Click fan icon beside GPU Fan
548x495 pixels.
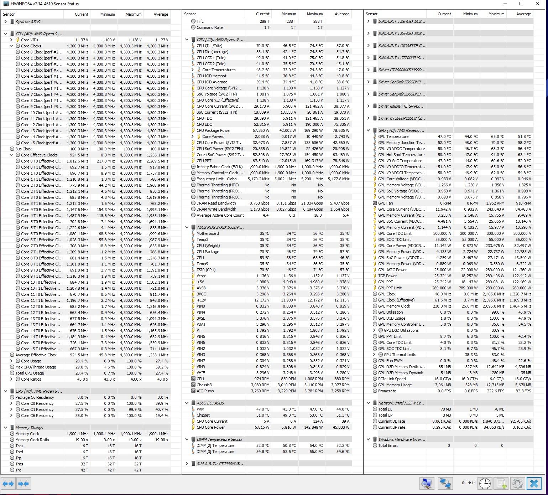[375, 203]
